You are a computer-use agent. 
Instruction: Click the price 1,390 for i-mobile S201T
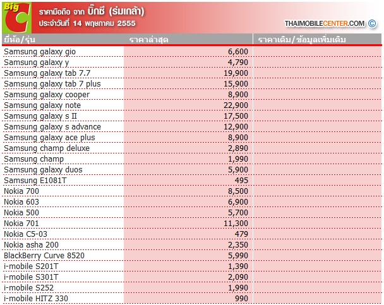(238, 266)
